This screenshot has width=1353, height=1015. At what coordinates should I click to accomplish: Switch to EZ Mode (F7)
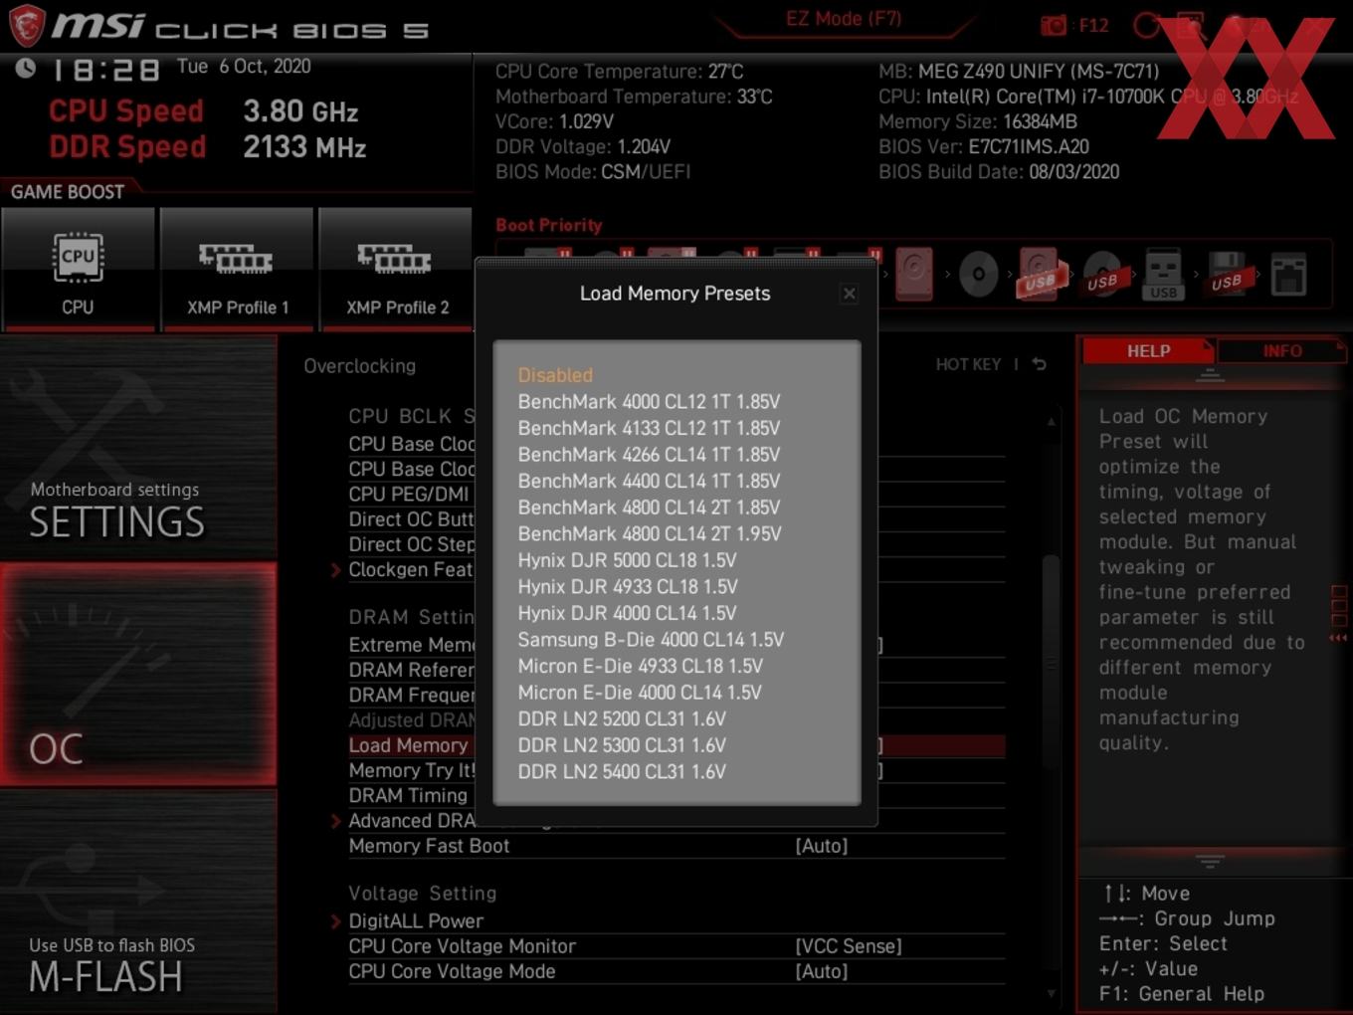pos(843,19)
